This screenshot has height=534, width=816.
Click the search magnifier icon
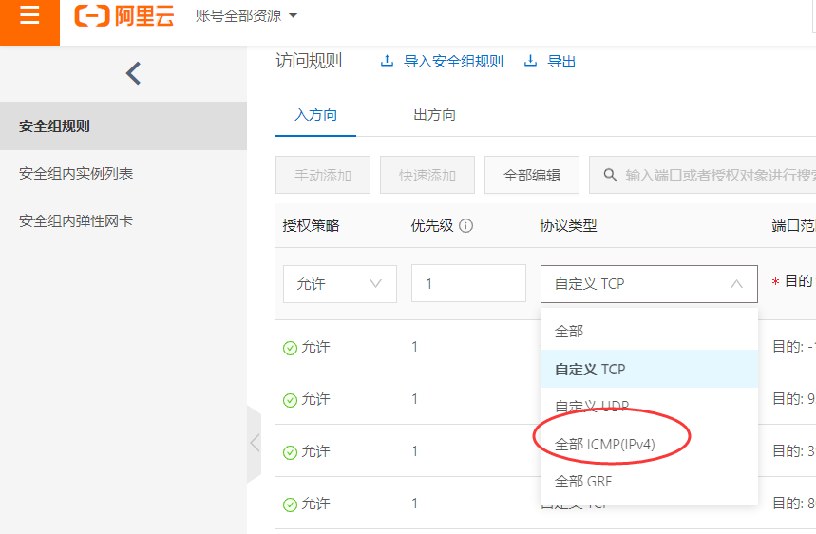tap(608, 176)
